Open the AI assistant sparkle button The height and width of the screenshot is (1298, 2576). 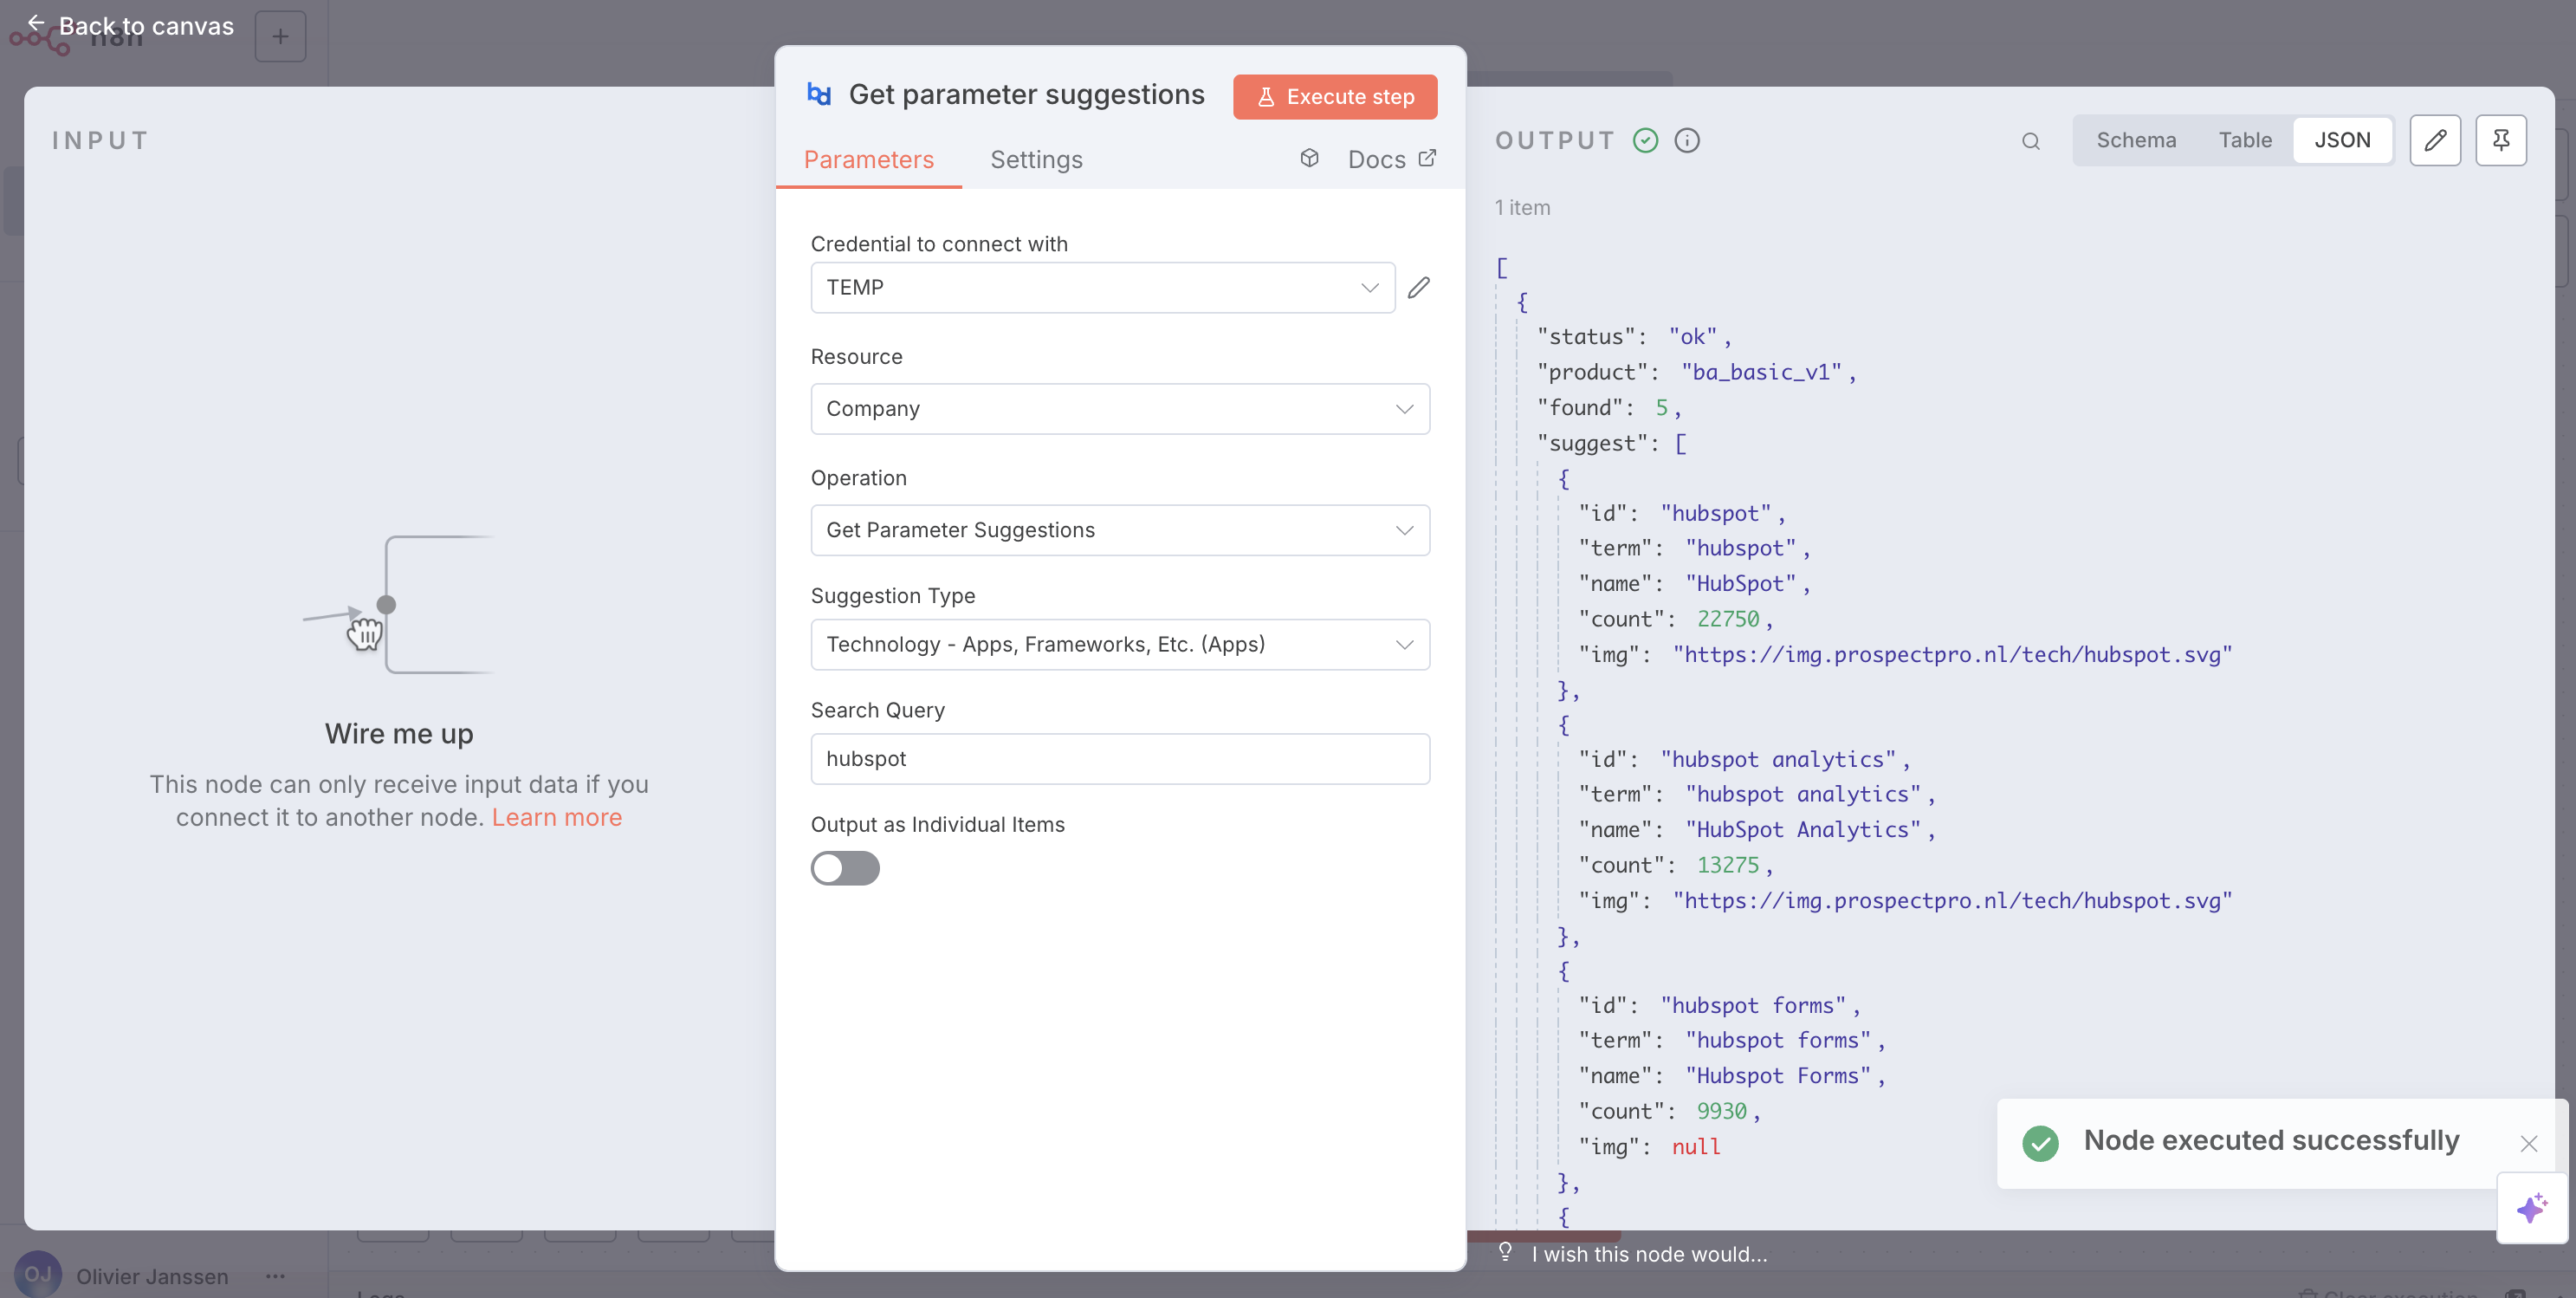[x=2532, y=1207]
